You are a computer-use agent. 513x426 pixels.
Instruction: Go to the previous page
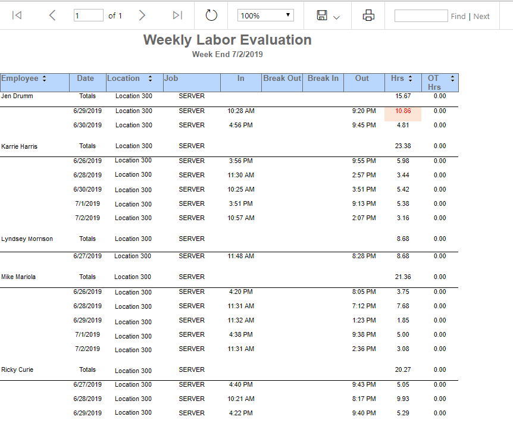pyautogui.click(x=52, y=15)
